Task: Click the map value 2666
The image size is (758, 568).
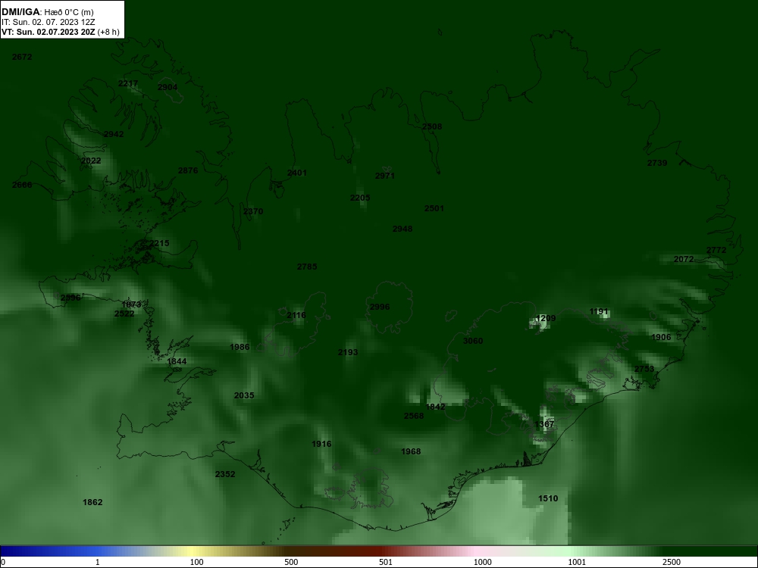Action: point(22,185)
